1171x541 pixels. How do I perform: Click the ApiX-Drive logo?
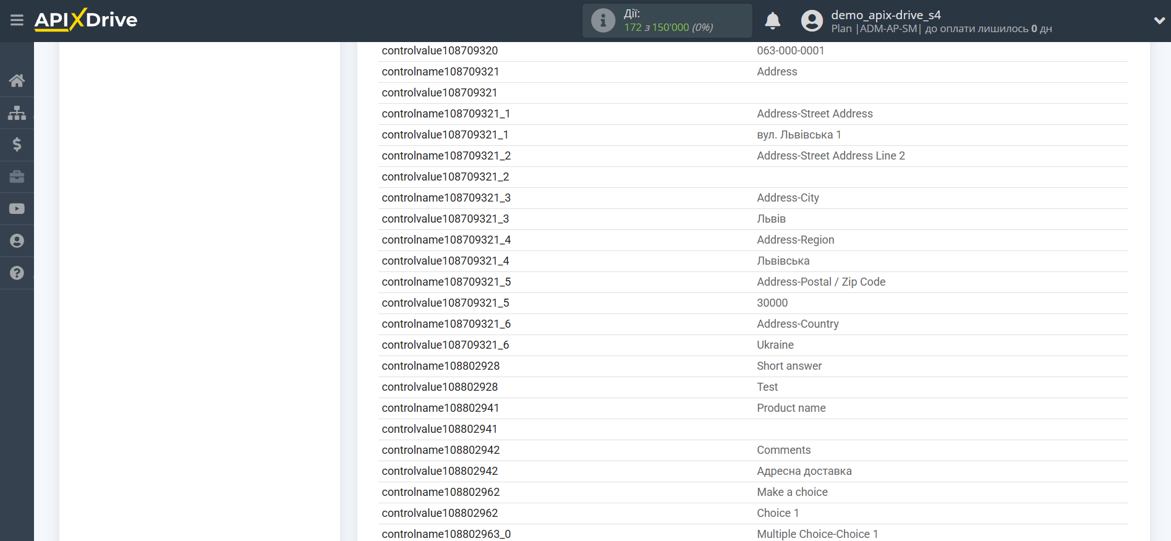pyautogui.click(x=86, y=20)
